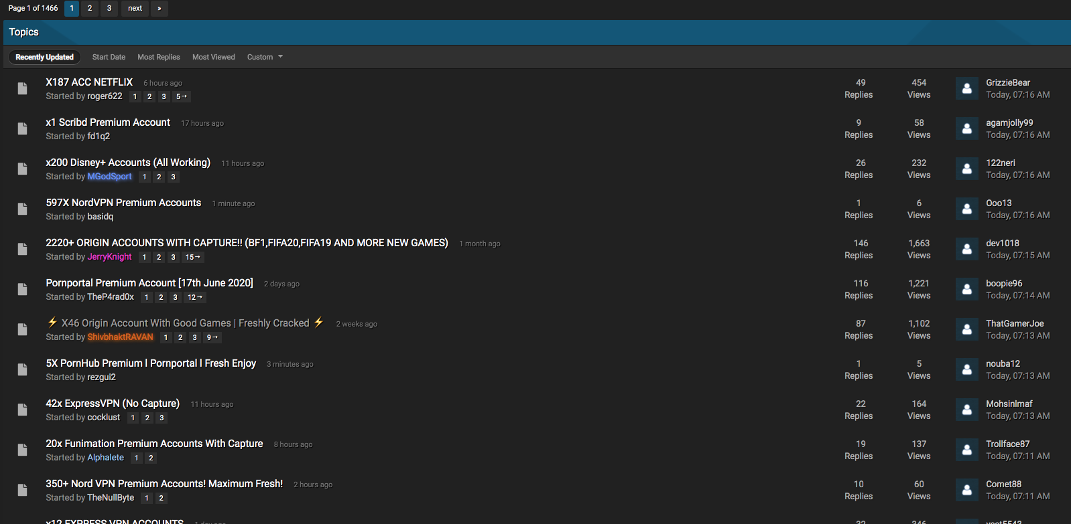The image size is (1071, 524).
Task: Click the topic icon for x200 Disney+ Accounts
Action: 22,169
